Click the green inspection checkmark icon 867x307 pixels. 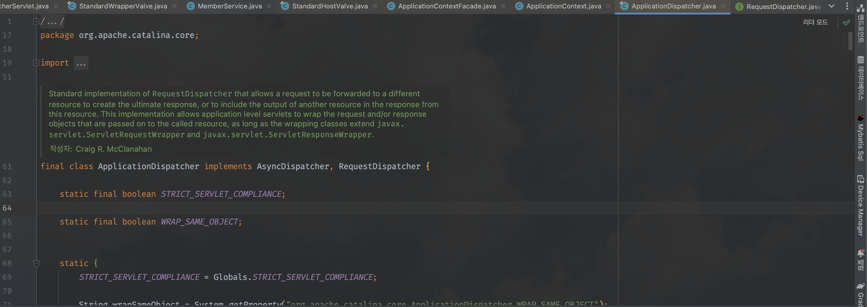(x=846, y=23)
